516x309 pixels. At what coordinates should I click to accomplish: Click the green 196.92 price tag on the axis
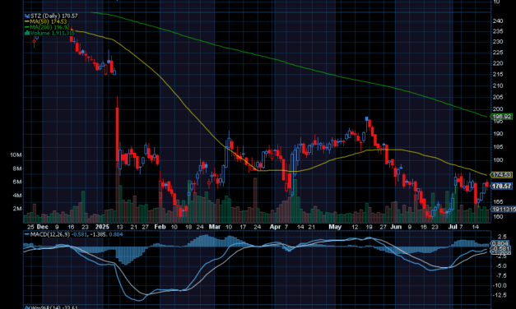(501, 117)
